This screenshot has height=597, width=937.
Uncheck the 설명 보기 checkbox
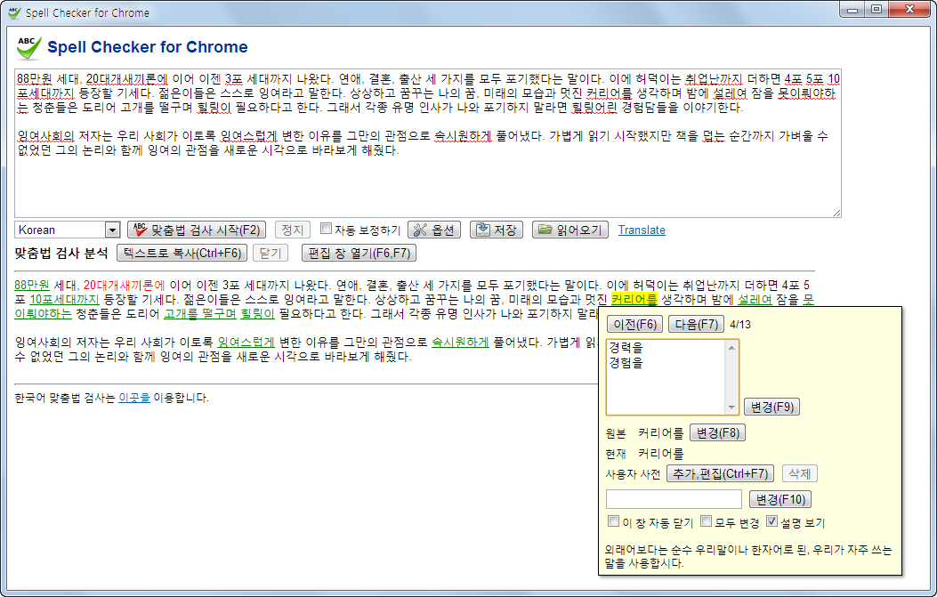coord(772,521)
